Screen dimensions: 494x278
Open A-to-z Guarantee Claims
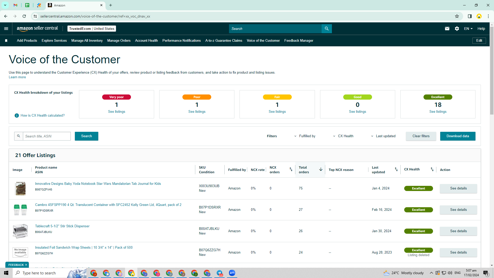tap(224, 41)
